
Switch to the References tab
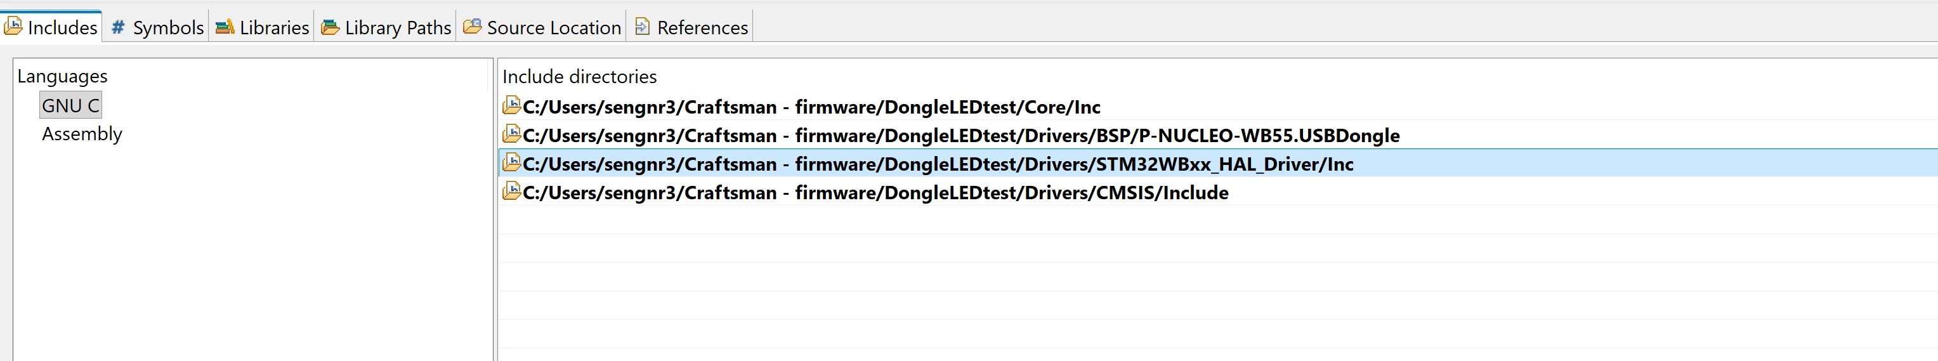coord(691,27)
